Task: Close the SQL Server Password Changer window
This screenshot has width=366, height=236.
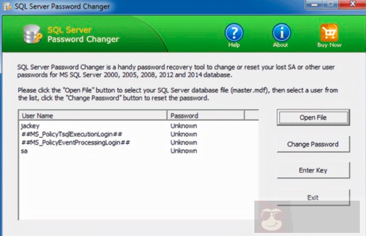Action: 352,4
